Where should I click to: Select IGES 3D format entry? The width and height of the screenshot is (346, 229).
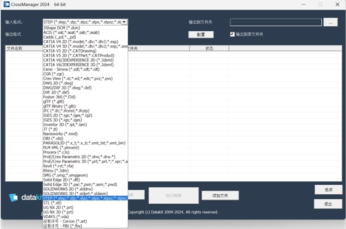[x=85, y=120]
